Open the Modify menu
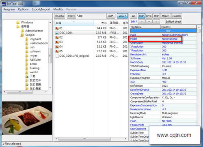Image resolution: width=203 pixels, height=147 pixels. pyautogui.click(x=58, y=9)
